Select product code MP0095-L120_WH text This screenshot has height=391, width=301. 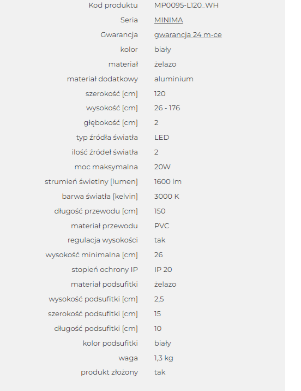coord(186,5)
